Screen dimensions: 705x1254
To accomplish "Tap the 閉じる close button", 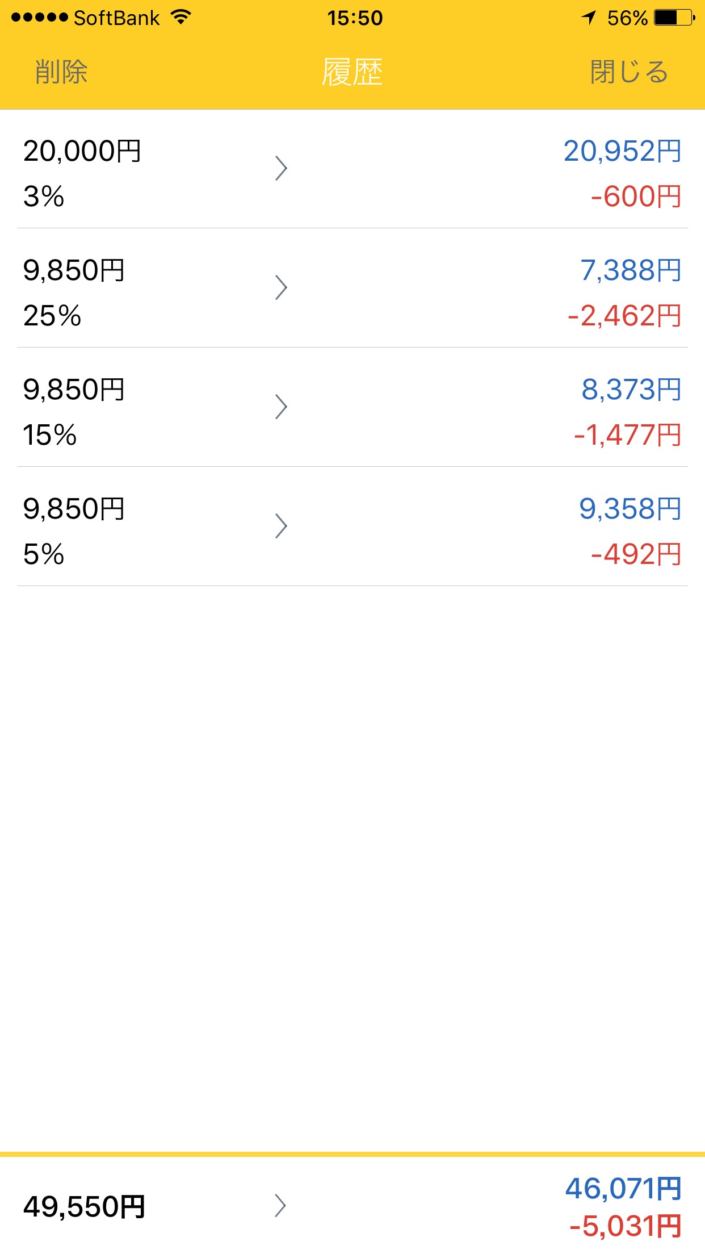I will 629,72.
